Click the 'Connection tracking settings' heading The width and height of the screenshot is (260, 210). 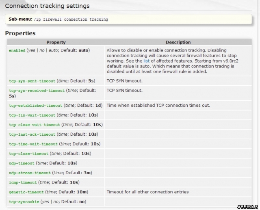(x=47, y=6)
